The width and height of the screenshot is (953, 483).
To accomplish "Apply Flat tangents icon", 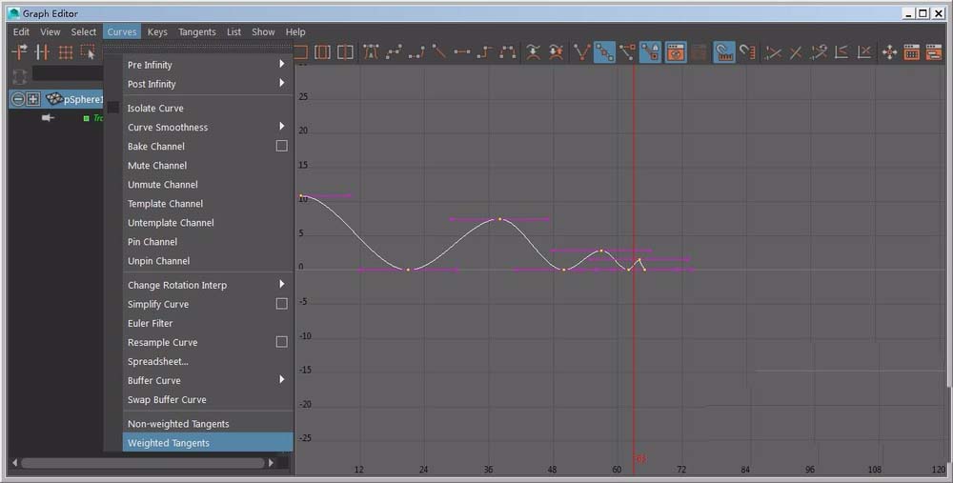I will pyautogui.click(x=462, y=52).
